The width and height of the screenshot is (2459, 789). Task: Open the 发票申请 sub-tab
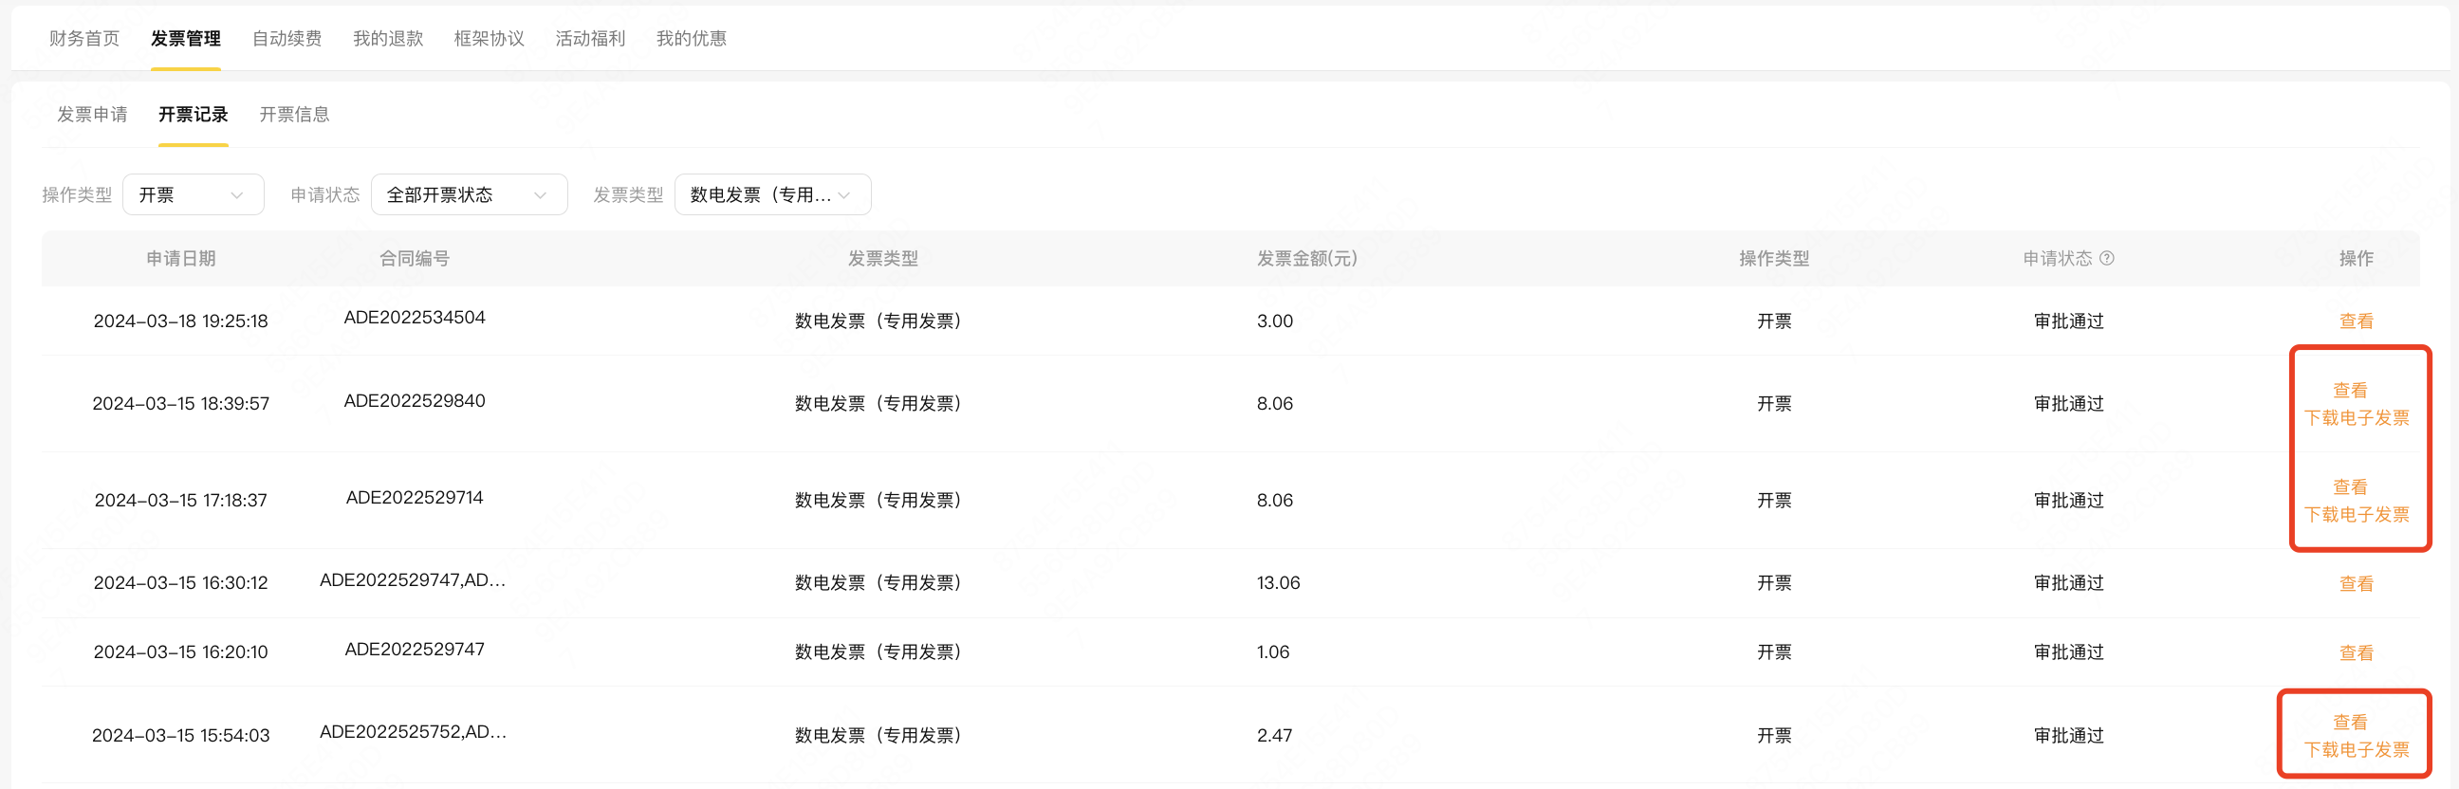coord(92,115)
